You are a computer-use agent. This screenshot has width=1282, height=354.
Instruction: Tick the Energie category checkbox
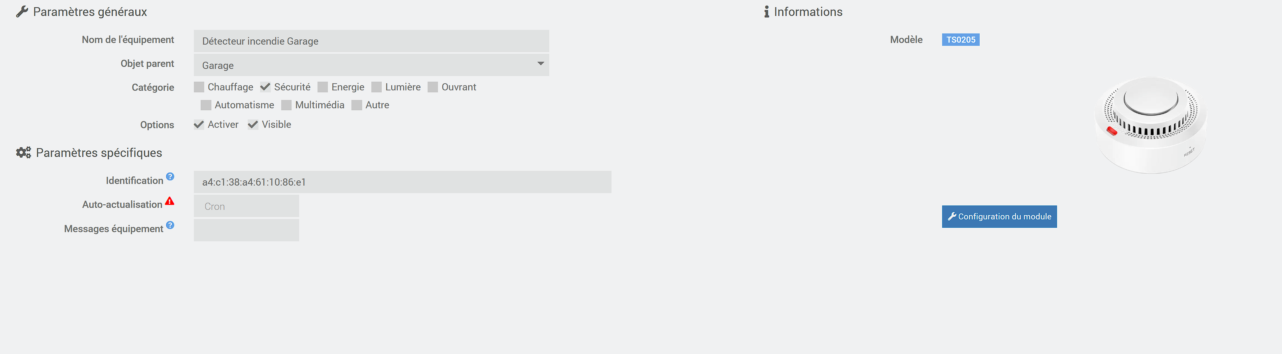pos(323,87)
